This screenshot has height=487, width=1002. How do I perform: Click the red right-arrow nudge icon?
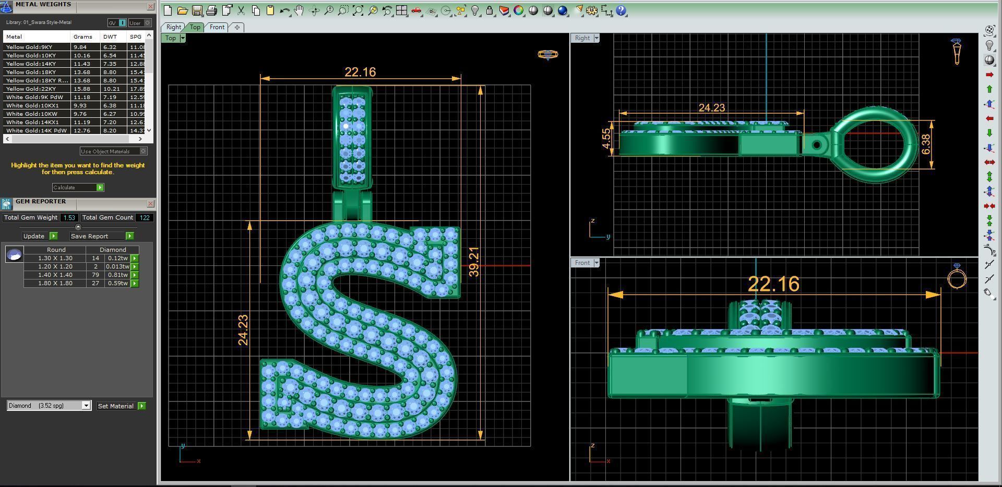coord(989,75)
